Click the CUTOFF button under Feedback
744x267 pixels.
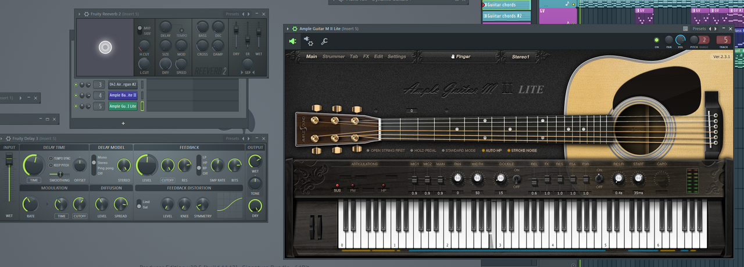point(167,180)
